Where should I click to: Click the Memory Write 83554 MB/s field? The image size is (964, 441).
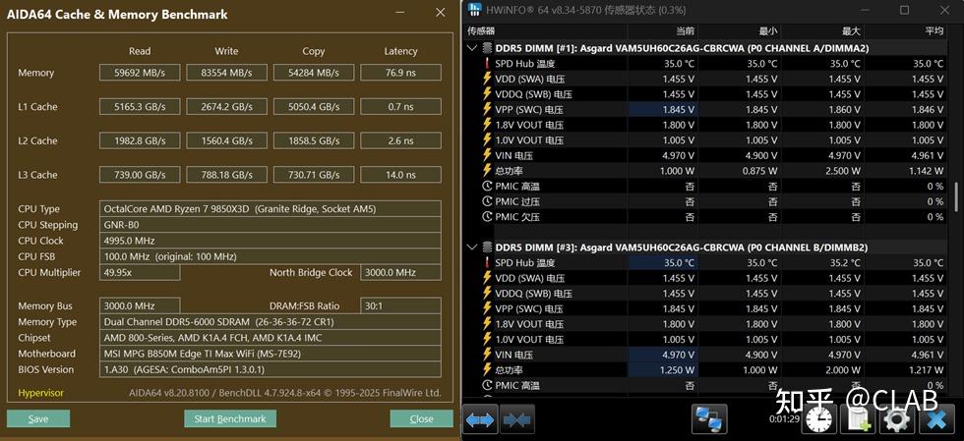point(226,73)
